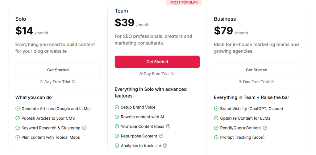Screen dimensions: 316x155
Task: Choose Get Started under Business plan
Action: (x=256, y=70)
